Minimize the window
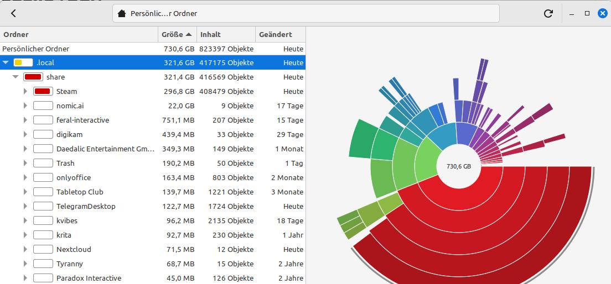The height and width of the screenshot is (284, 611). pos(572,14)
